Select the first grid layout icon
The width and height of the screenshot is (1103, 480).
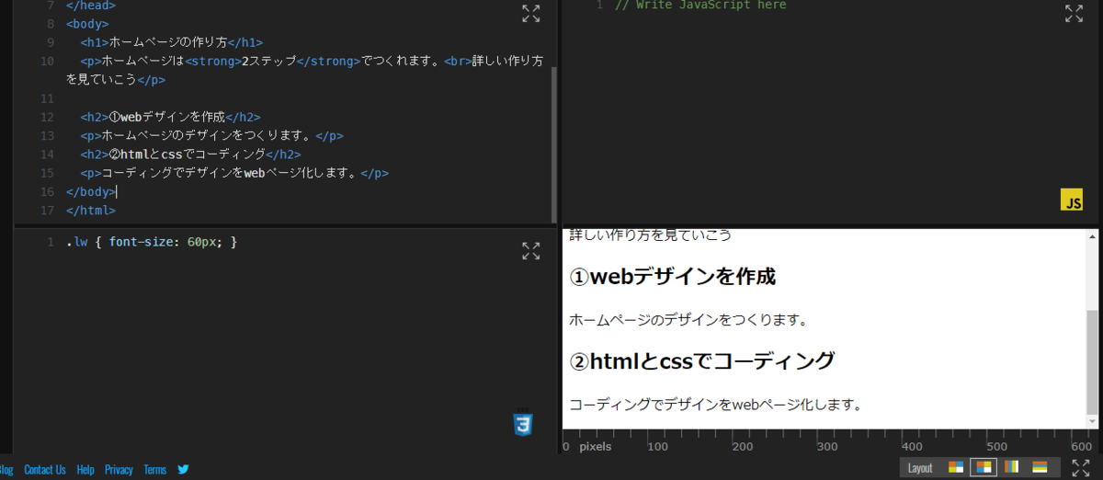point(956,467)
